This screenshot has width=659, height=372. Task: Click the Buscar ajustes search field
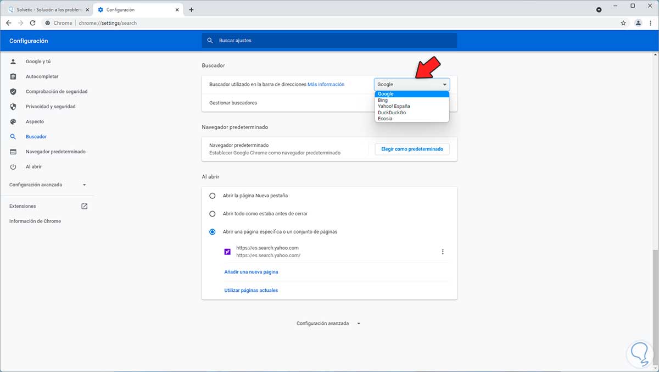(329, 41)
